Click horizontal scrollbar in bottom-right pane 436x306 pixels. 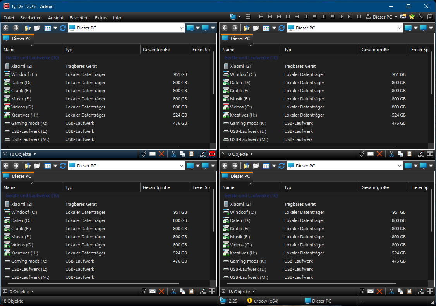tap(311, 284)
